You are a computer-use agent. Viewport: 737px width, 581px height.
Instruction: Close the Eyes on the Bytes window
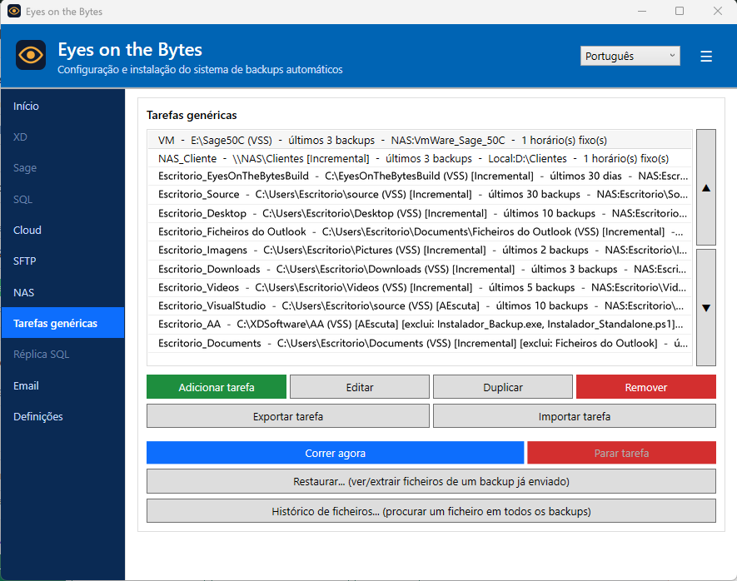click(718, 12)
